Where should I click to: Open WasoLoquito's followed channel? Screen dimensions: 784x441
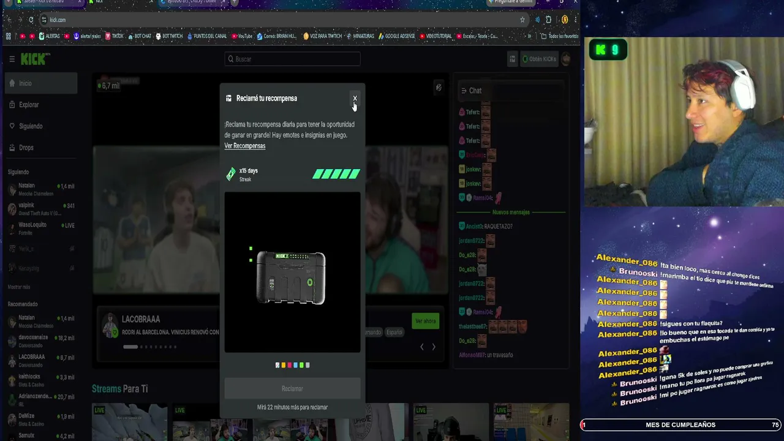click(x=40, y=228)
